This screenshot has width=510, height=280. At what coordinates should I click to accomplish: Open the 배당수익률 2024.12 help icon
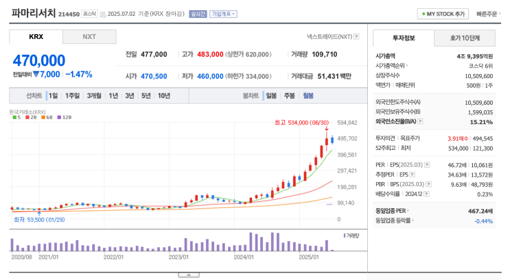426,194
